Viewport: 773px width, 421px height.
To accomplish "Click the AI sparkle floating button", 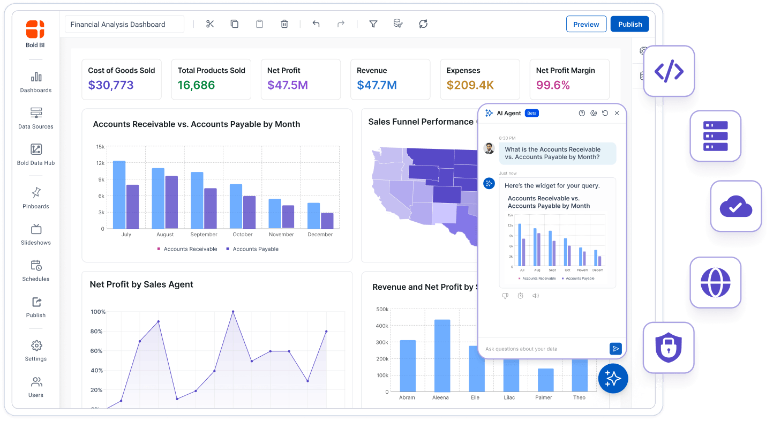I will tap(613, 378).
